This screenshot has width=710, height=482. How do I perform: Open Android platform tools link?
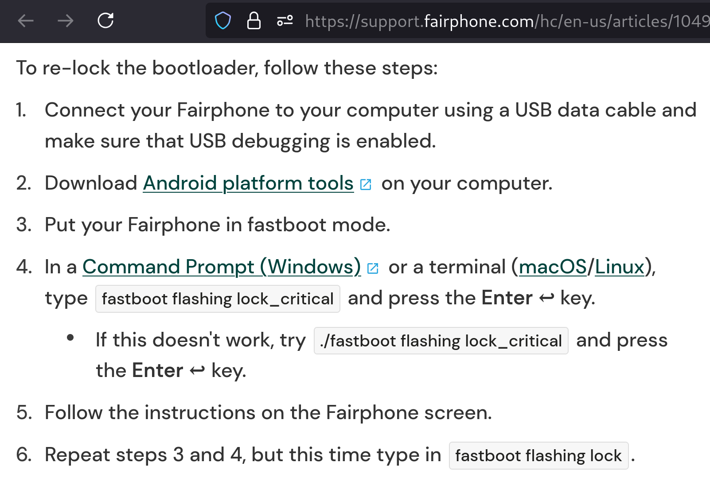pos(248,183)
